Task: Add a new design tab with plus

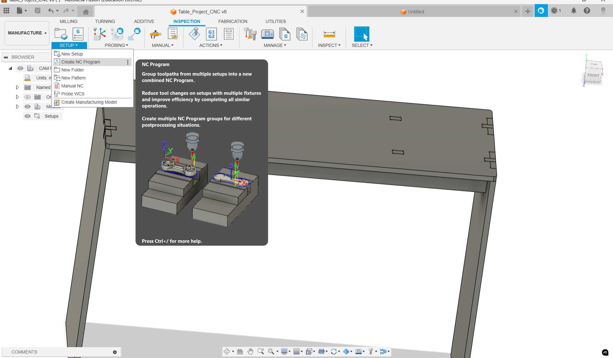Action: (x=527, y=11)
